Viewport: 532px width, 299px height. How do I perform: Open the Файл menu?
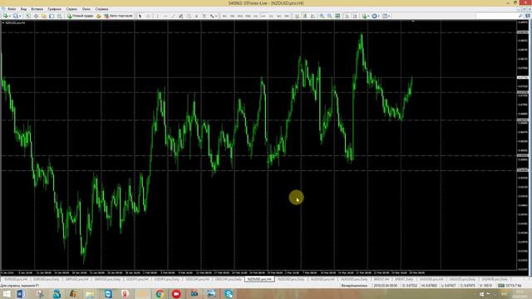click(12, 9)
